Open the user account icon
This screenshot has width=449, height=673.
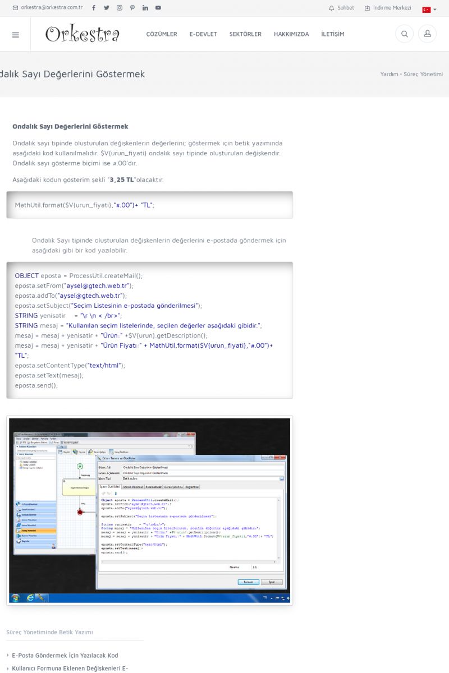pyautogui.click(x=427, y=34)
